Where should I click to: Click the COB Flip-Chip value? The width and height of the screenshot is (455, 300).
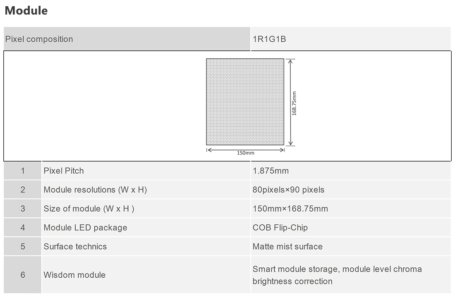[280, 228]
